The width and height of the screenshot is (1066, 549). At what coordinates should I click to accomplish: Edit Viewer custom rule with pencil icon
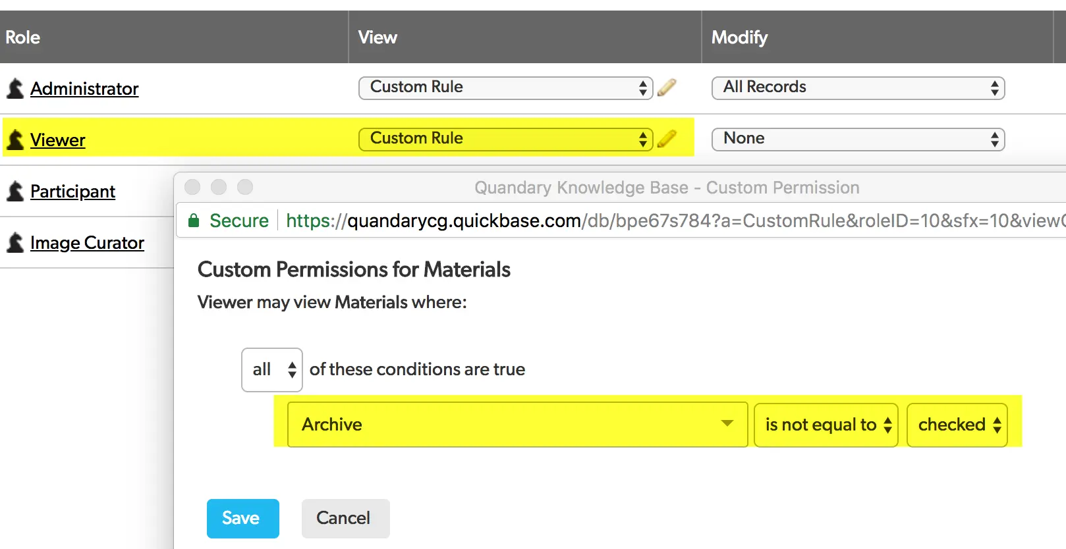[x=667, y=139]
